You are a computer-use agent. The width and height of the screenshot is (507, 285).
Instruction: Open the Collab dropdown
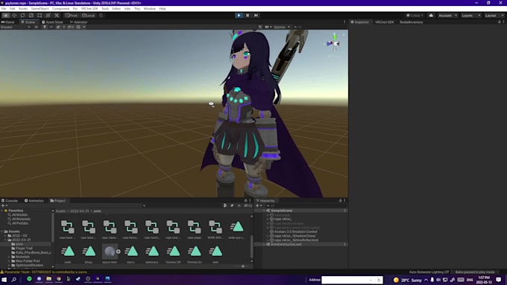pyautogui.click(x=415, y=15)
